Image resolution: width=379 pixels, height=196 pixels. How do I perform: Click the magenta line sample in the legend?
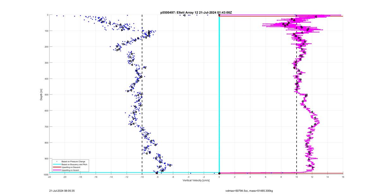pyautogui.click(x=57, y=170)
